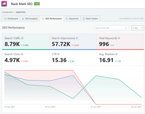Click the 8.60K impressions change indicator
145x114 pixels.
click(75, 45)
